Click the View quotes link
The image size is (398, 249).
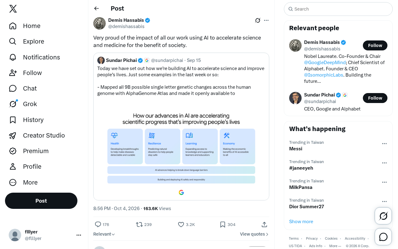click(254, 234)
